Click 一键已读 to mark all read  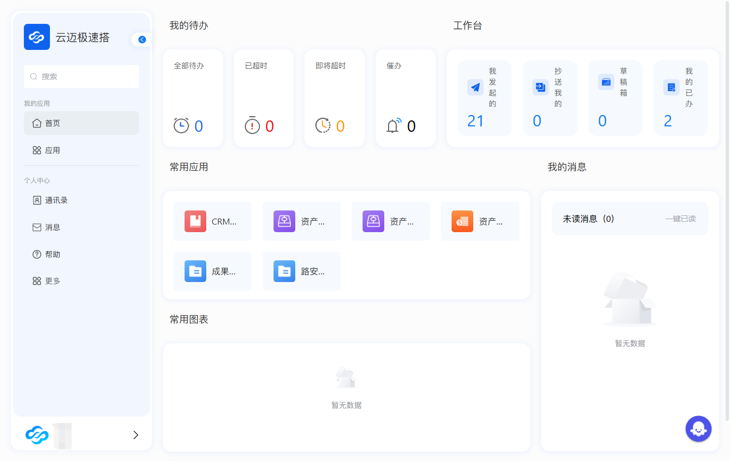click(x=680, y=219)
